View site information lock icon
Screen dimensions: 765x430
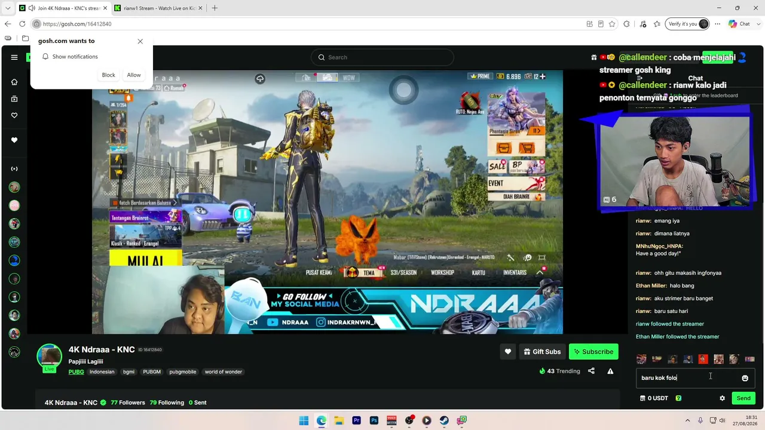point(36,24)
